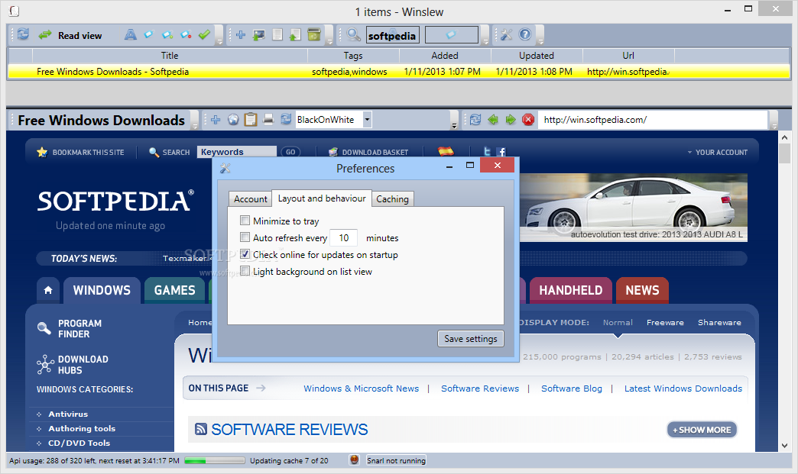Click the blank document page icon

tap(277, 34)
